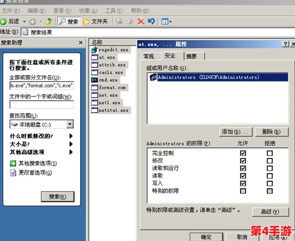Image resolution: width=295 pixels, height=241 pixels.
Task: Open the 编辑 menu
Action: [x=37, y=11]
